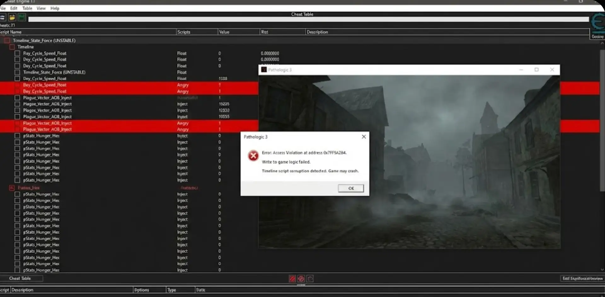Viewport: 605px width, 297px height.
Task: Check the first Bey_Cycle_Speed_Float red entry
Action: 17,85
